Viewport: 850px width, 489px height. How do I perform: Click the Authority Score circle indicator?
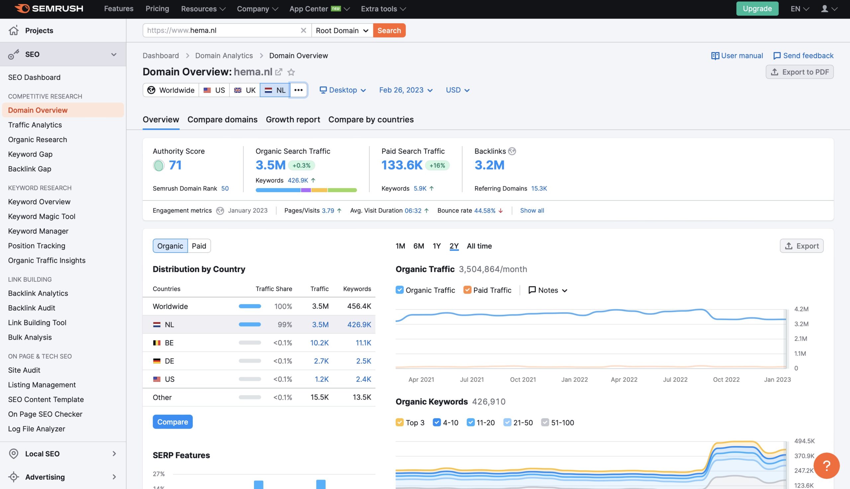click(x=159, y=165)
